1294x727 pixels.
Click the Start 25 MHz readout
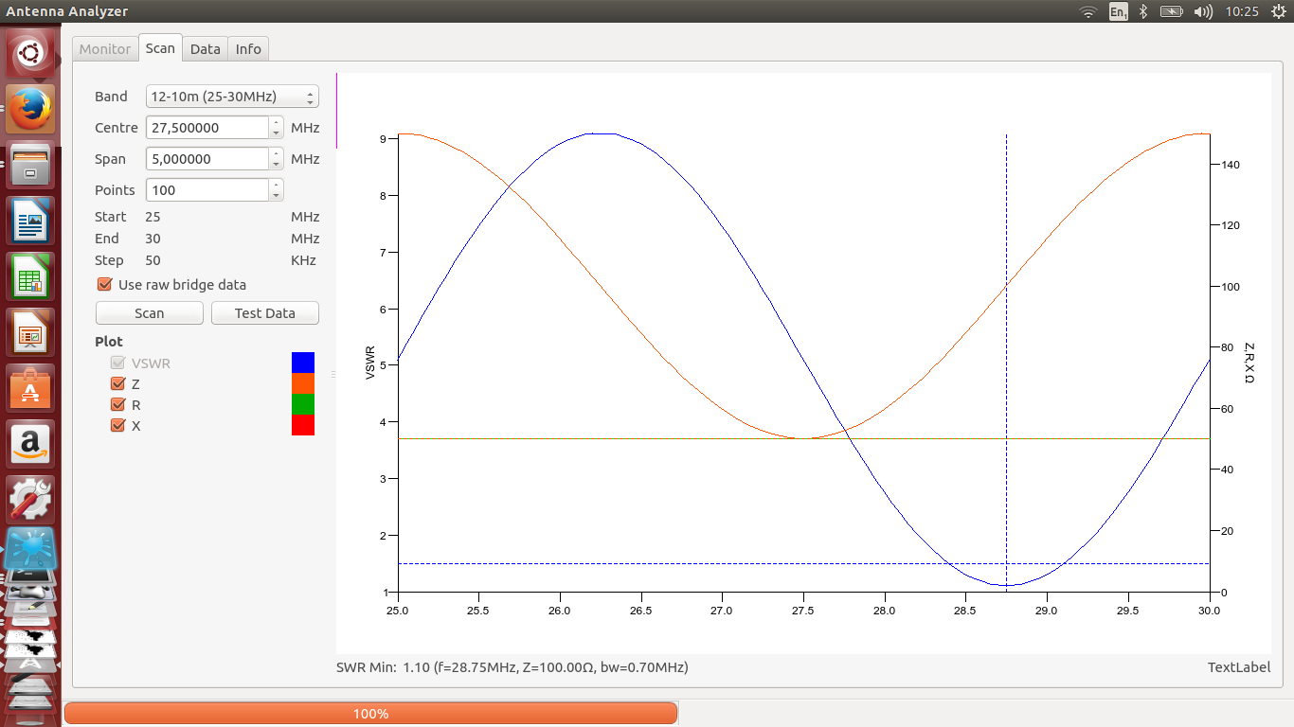207,217
